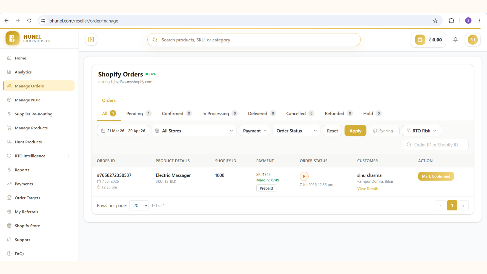This screenshot has height=274, width=487.
Task: Open the date range 21 Mar 26 – 20 Apr 26 picker
Action: coord(123,131)
